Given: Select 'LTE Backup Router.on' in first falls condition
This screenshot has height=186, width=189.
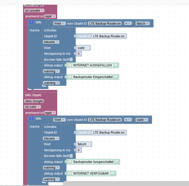Looking at the screenshot, I should click(105, 23).
